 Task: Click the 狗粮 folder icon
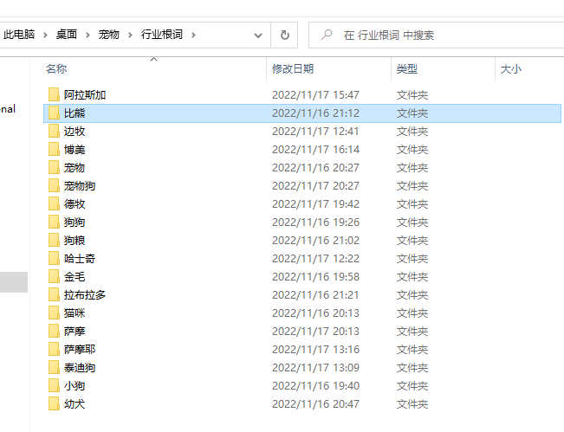pos(54,240)
